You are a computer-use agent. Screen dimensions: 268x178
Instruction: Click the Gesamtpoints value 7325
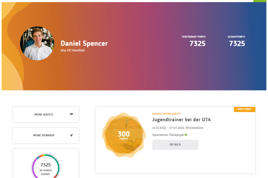point(237,43)
